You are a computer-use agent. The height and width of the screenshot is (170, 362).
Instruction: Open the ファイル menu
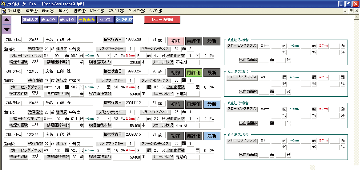pos(14,11)
